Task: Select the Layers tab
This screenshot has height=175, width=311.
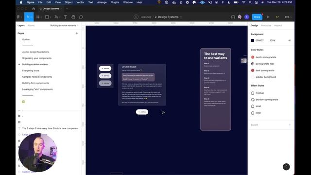Action: 21,25
